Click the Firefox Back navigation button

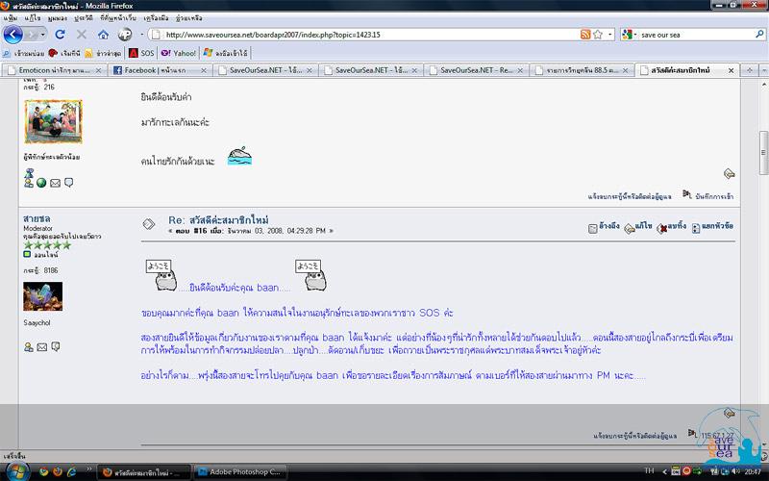click(x=13, y=35)
